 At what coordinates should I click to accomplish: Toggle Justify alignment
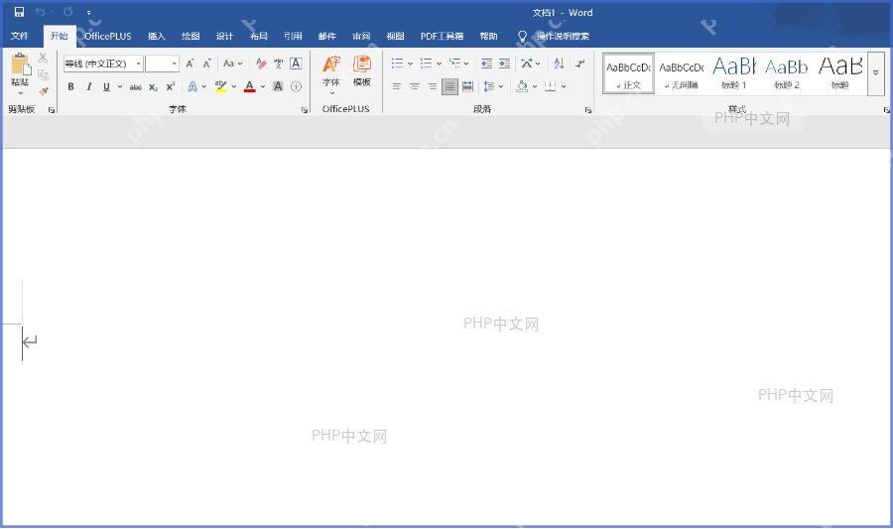click(449, 86)
